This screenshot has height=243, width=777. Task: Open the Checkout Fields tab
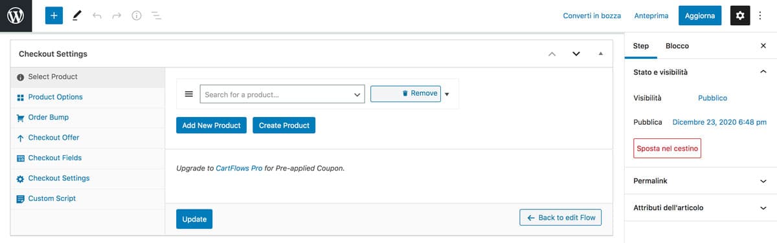click(x=55, y=158)
